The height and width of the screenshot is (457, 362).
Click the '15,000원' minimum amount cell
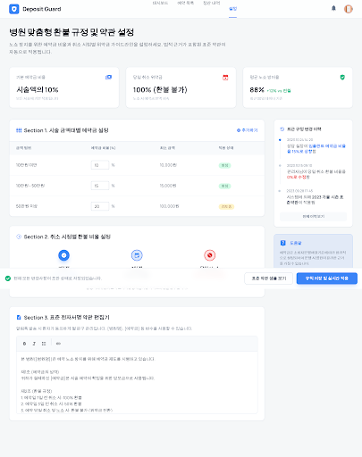point(168,186)
